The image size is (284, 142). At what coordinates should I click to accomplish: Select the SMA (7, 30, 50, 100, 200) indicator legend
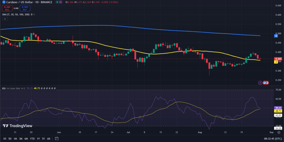(x=16, y=14)
